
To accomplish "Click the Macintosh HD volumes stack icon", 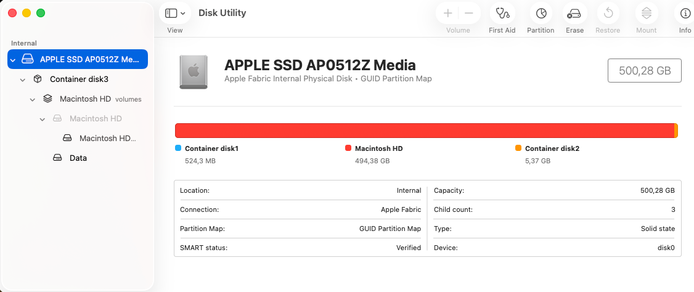I will pos(47,99).
